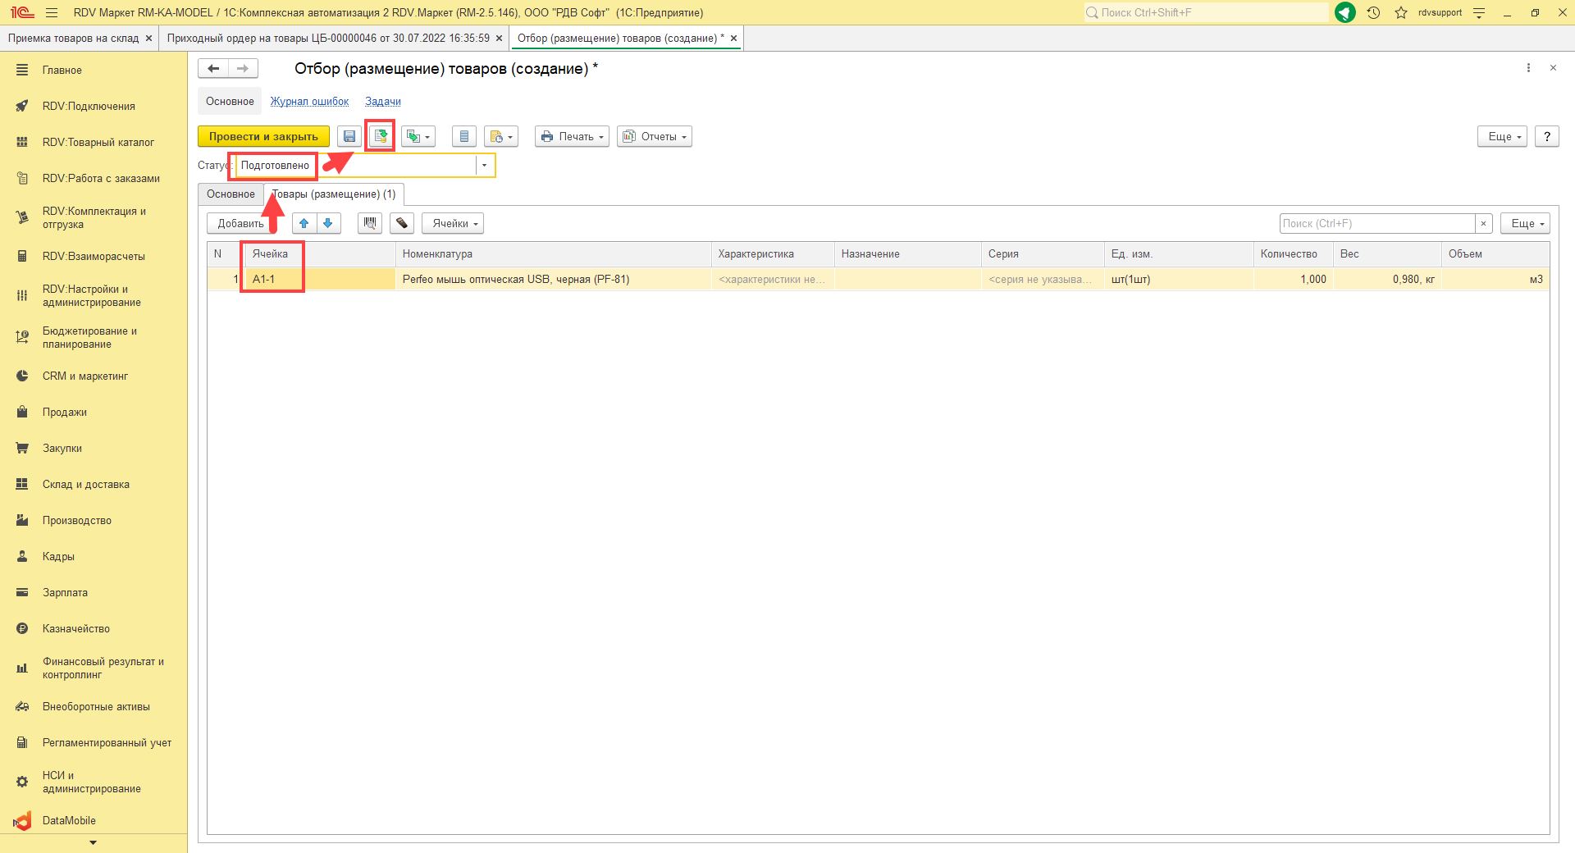The height and width of the screenshot is (853, 1575).
Task: Open help with the question mark button
Action: pyautogui.click(x=1547, y=136)
